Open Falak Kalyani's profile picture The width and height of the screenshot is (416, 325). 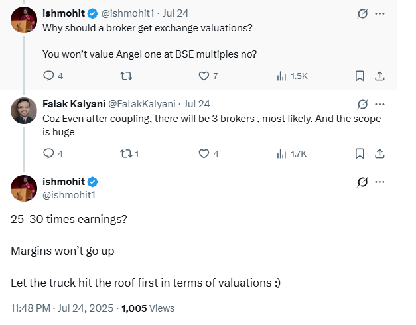click(x=23, y=111)
